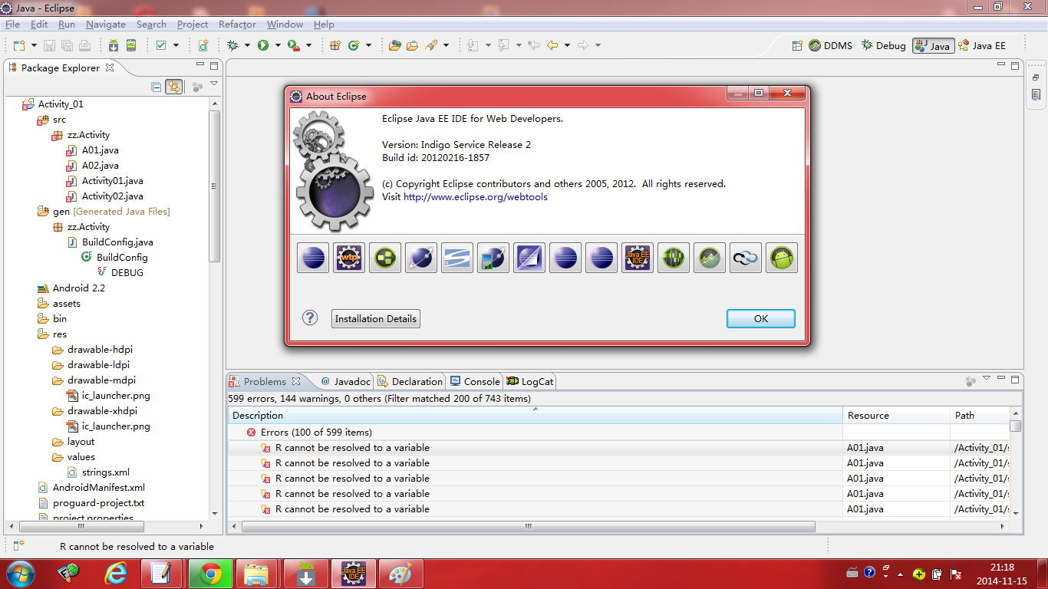
Task: Open the Search toolbar dropdown arrow
Action: point(446,45)
